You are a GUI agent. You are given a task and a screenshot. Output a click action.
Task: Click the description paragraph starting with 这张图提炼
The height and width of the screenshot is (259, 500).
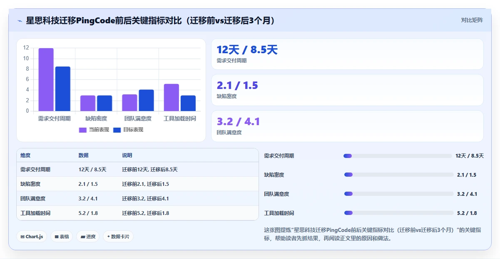point(373,234)
